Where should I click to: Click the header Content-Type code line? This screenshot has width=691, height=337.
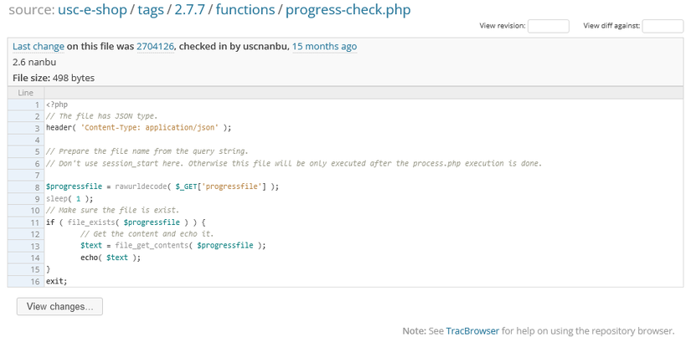pos(138,128)
